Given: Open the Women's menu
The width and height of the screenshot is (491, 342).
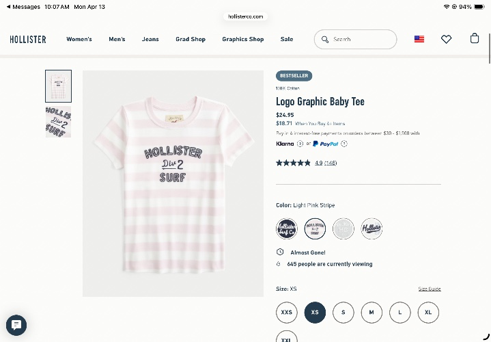Looking at the screenshot, I should click(x=79, y=39).
